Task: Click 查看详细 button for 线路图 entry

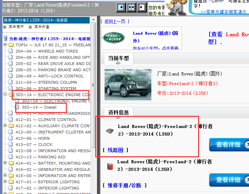Action: 229,145
